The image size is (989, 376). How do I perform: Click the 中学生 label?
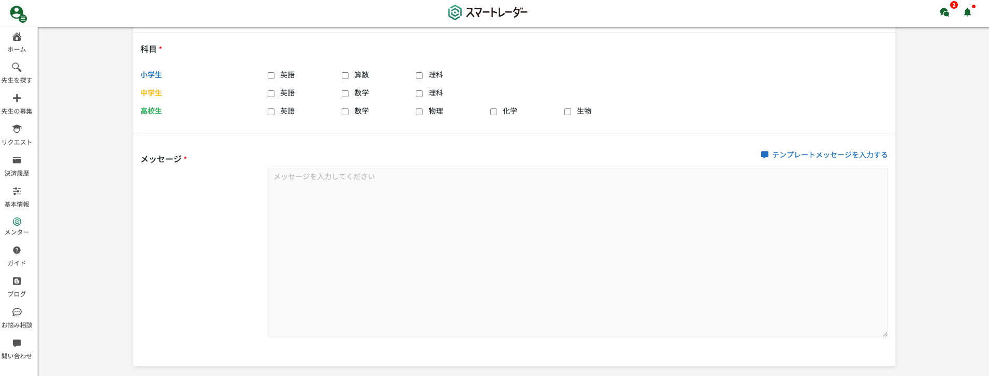pyautogui.click(x=151, y=93)
